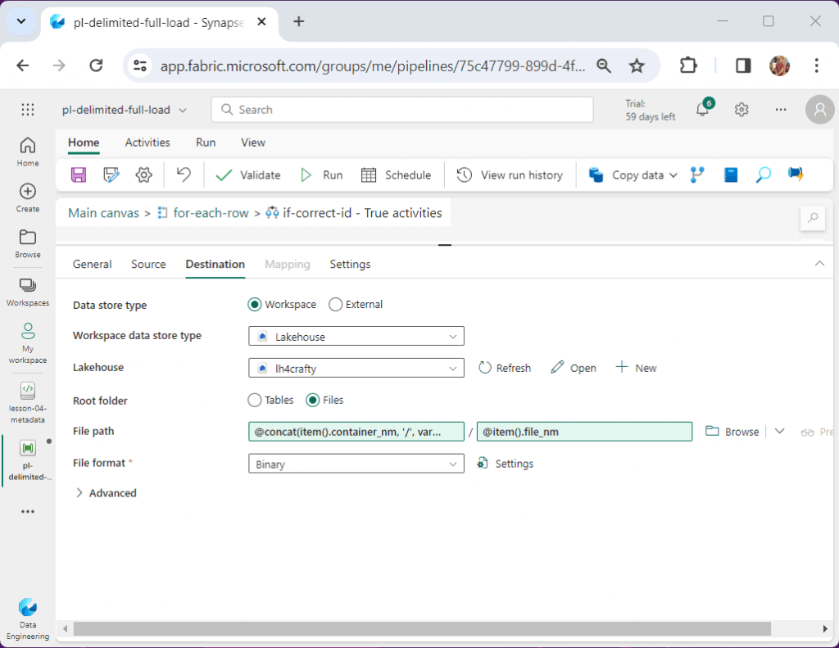The image size is (839, 648).
Task: Open the Lakehouse selection dropdown
Action: [356, 368]
